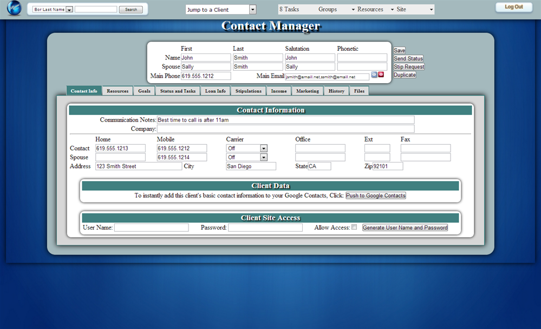Check the Allow Access checkbox
The width and height of the screenshot is (541, 329).
point(355,227)
